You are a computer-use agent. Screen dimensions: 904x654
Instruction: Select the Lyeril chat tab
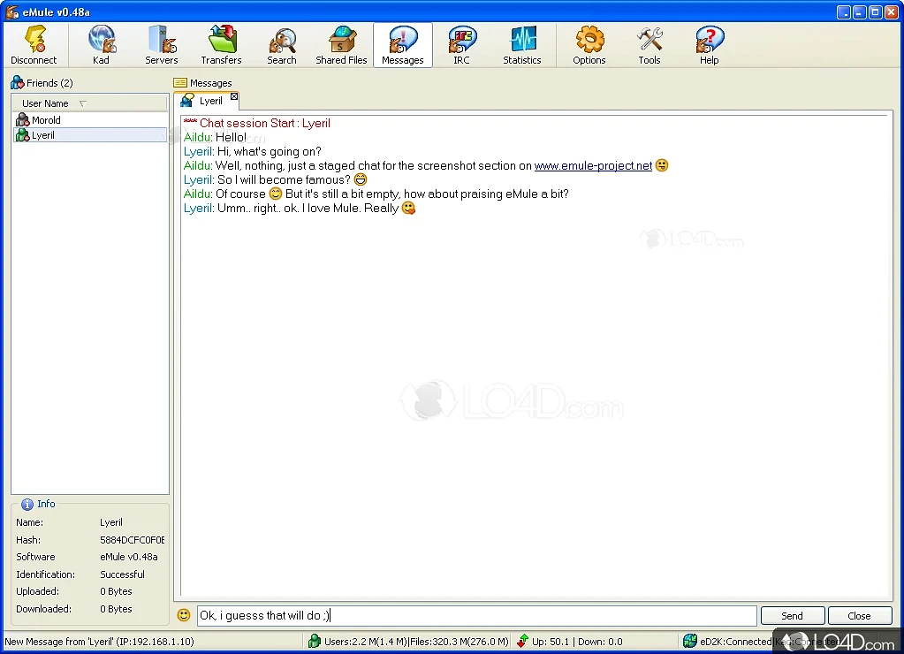pos(205,102)
